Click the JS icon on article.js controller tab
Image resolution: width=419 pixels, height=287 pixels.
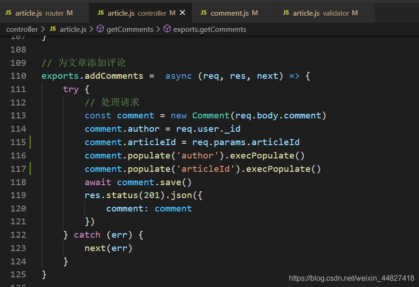[101, 12]
